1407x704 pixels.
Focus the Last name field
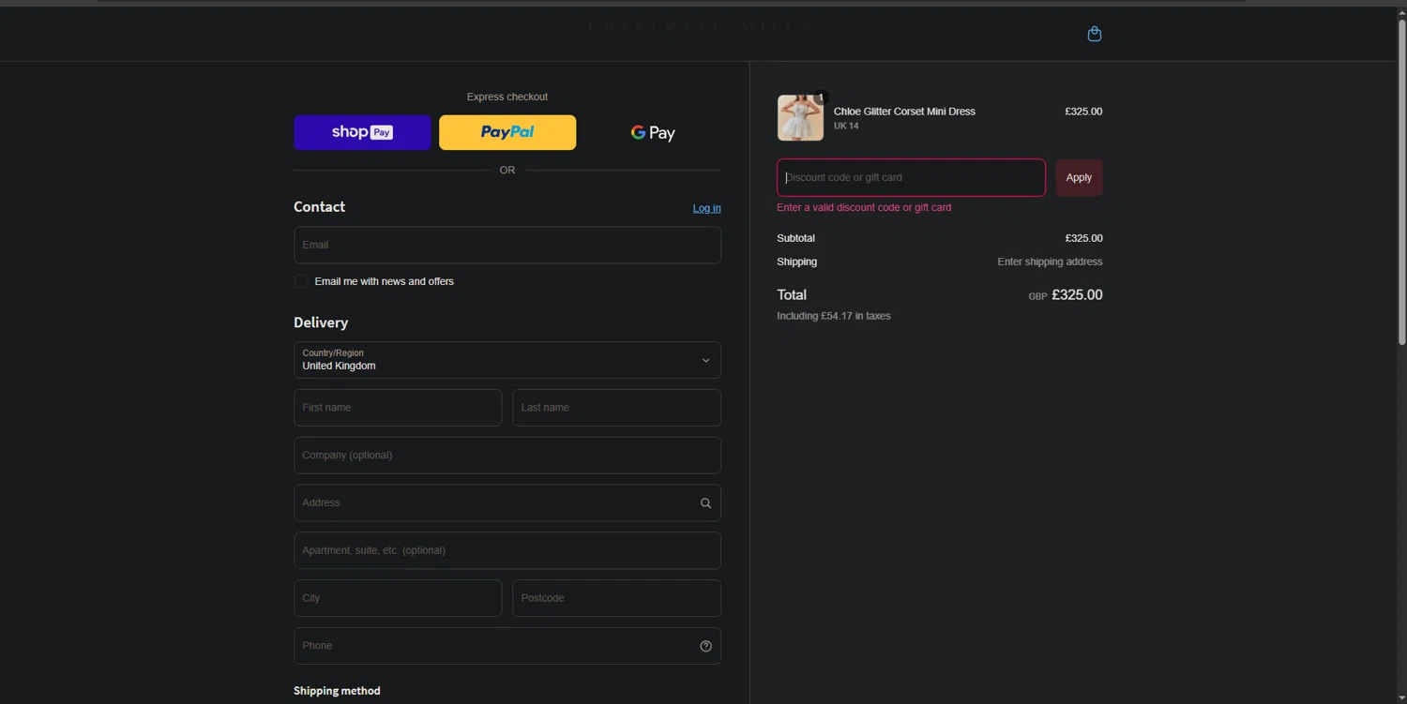click(x=616, y=408)
